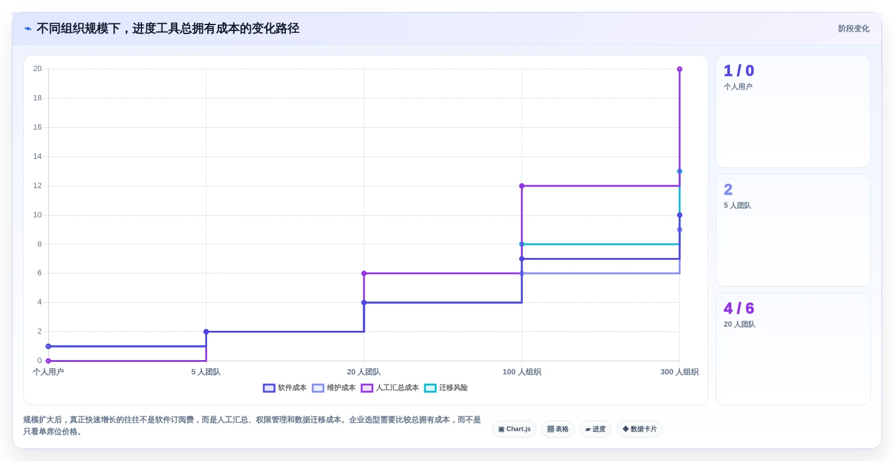
Task: Toggle the 软件成本 legend item
Action: point(285,388)
